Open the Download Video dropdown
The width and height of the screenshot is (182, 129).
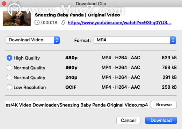tap(32, 40)
